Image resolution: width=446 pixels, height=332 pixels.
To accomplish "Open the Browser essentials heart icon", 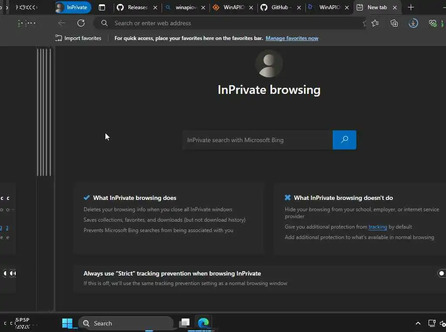I will coord(432,23).
